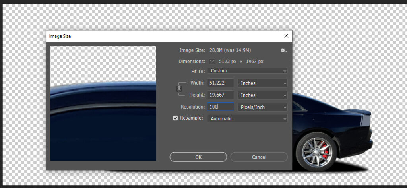Toggle the constrain proportions chain link
Screen dimensions: 407x188
[x=179, y=89]
